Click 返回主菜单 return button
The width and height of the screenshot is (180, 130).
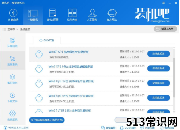tap(165, 29)
